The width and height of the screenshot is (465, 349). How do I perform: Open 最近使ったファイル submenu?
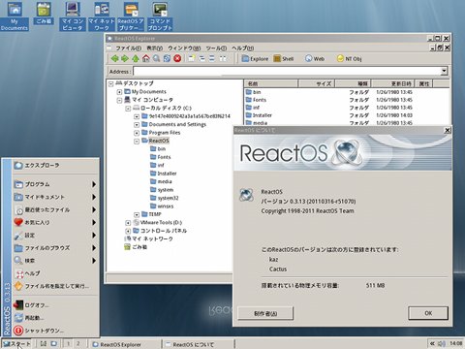tap(55, 209)
